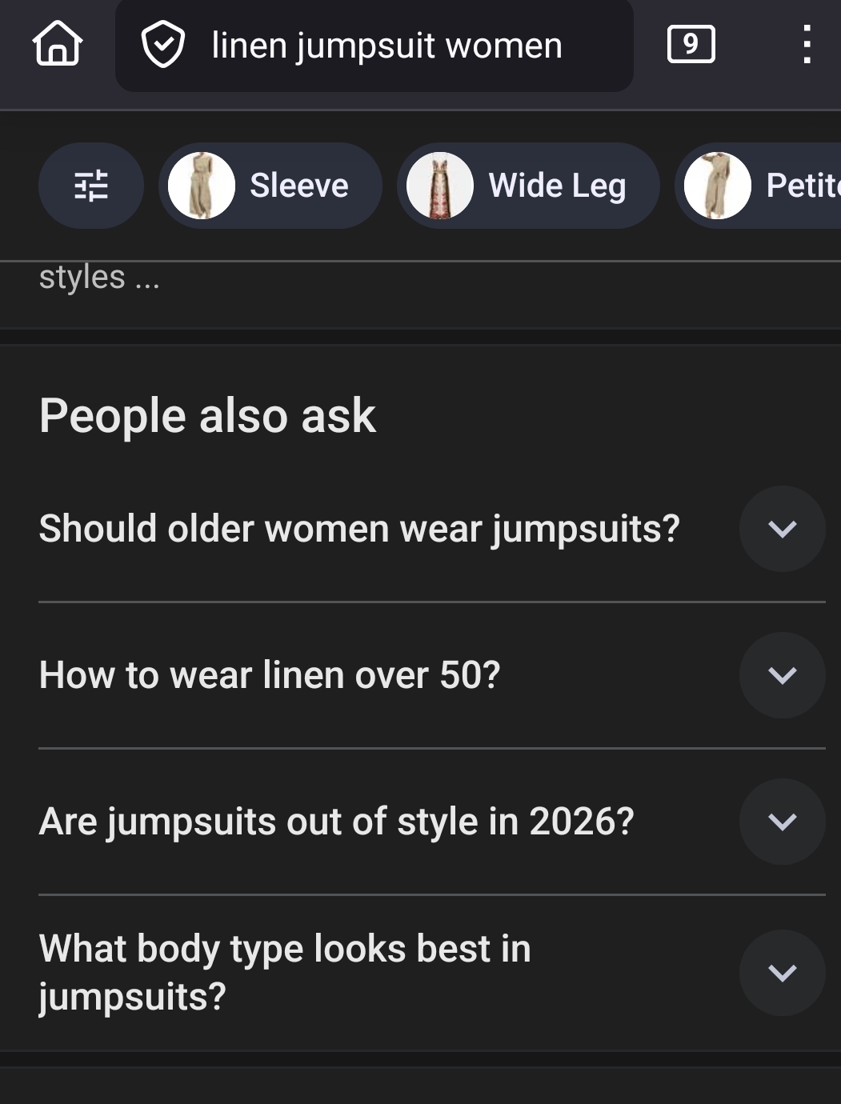The height and width of the screenshot is (1104, 841).
Task: Expand chevron for body type question
Action: [783, 973]
